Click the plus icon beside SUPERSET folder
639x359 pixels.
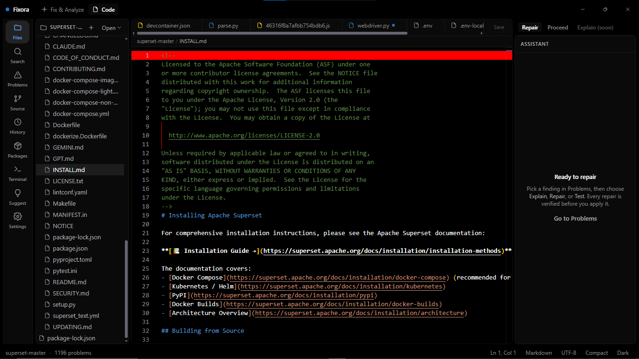[91, 28]
